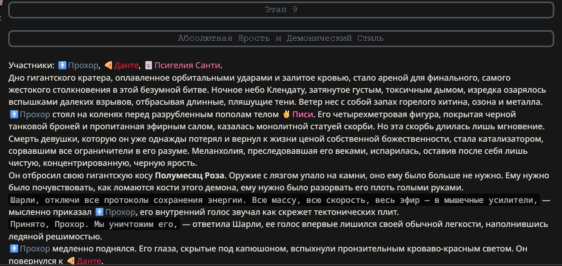Click the bold text "Полумесяц Роза"
This screenshot has height=266, width=562.
point(191,175)
